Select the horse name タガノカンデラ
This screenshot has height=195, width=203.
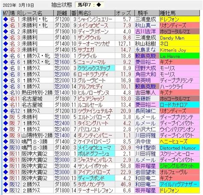click(91, 184)
